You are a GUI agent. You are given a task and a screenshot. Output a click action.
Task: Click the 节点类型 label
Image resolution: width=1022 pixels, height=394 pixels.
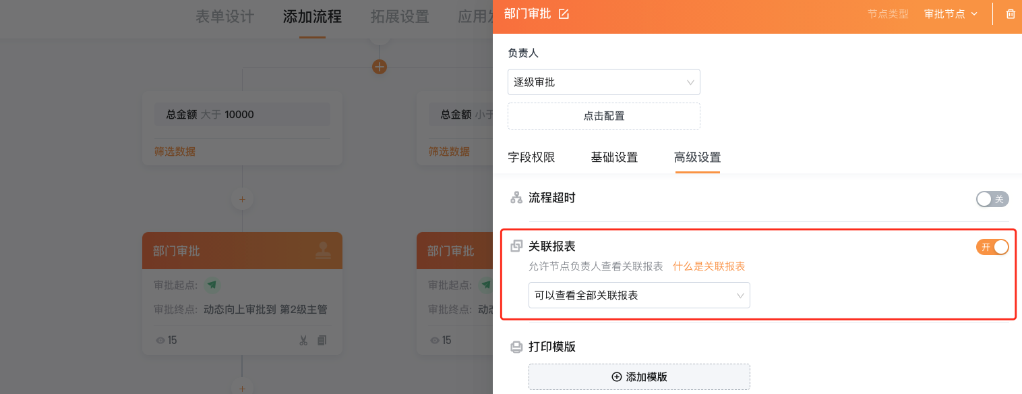point(889,14)
